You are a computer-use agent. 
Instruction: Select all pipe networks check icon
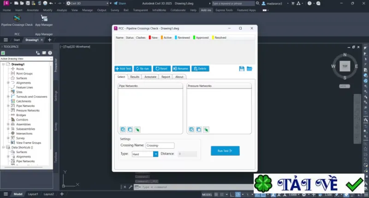point(123,129)
